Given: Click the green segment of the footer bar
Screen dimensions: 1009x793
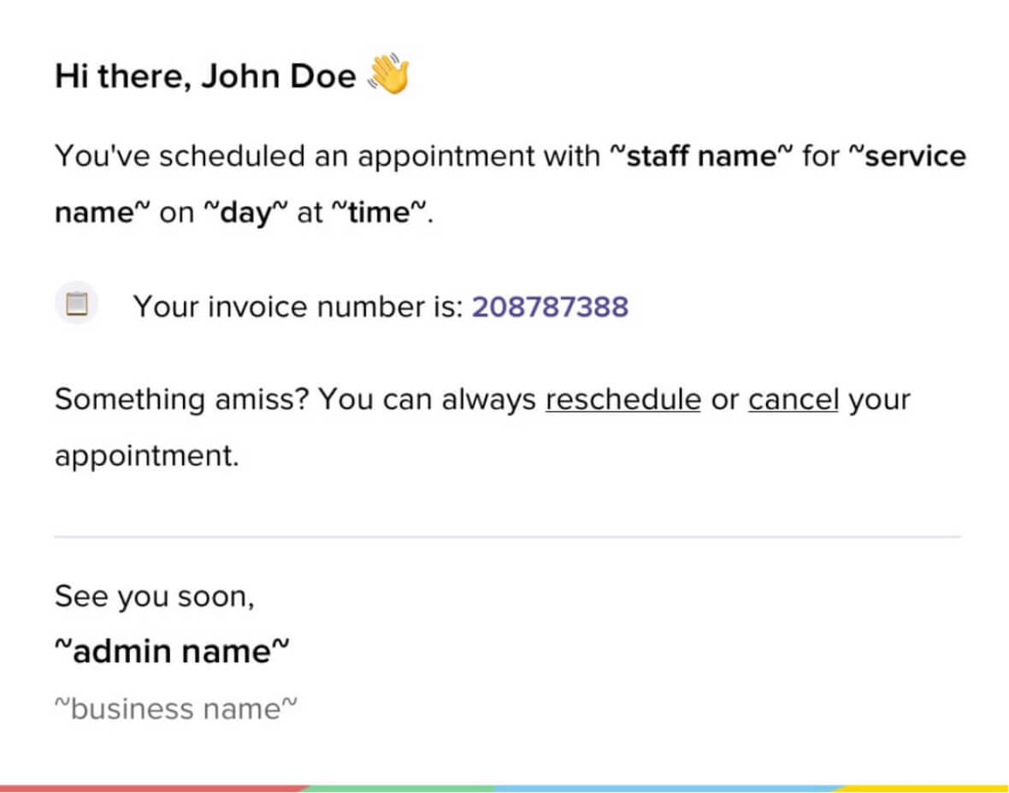Looking at the screenshot, I should 402,788.
